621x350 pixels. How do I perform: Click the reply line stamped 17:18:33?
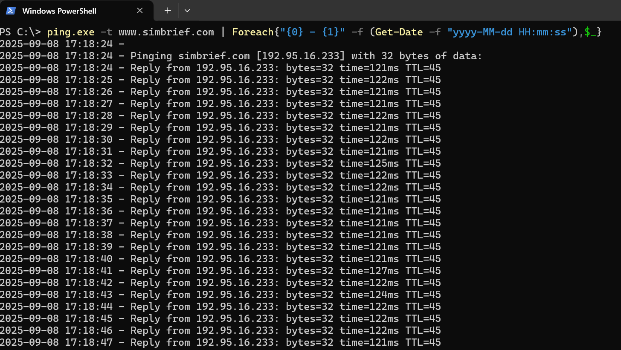[x=221, y=175]
